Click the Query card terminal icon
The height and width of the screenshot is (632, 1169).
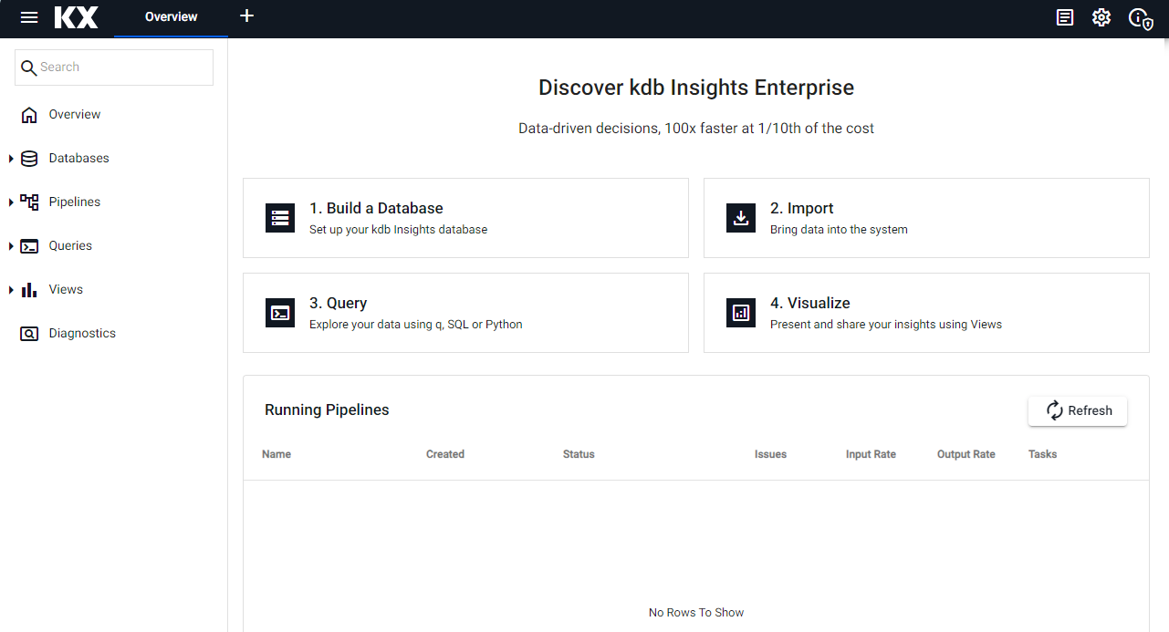coord(280,313)
